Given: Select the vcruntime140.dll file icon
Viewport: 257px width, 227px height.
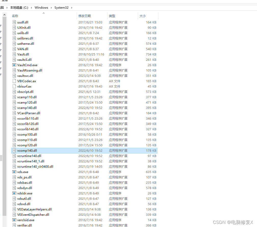Looking at the screenshot, I should point(14,156).
